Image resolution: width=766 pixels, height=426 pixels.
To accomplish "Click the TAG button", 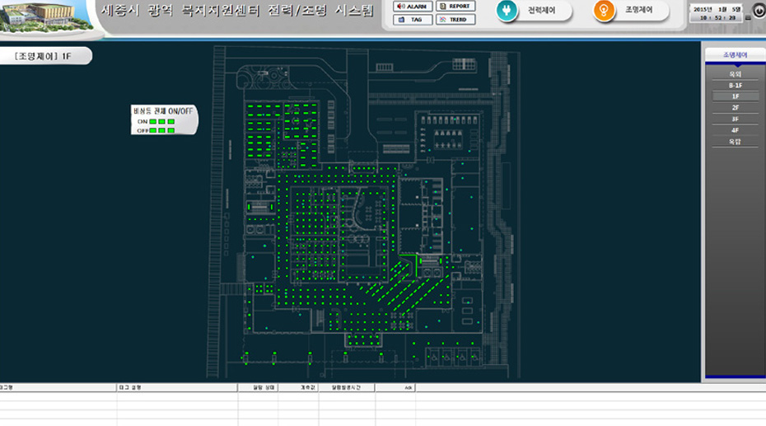I will [x=413, y=20].
